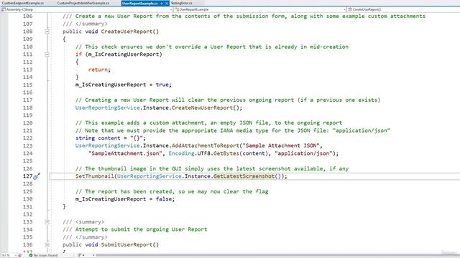Screen dimensions: 460x258
Task: Click line number 120 in the margin
Action: (x=27, y=123)
